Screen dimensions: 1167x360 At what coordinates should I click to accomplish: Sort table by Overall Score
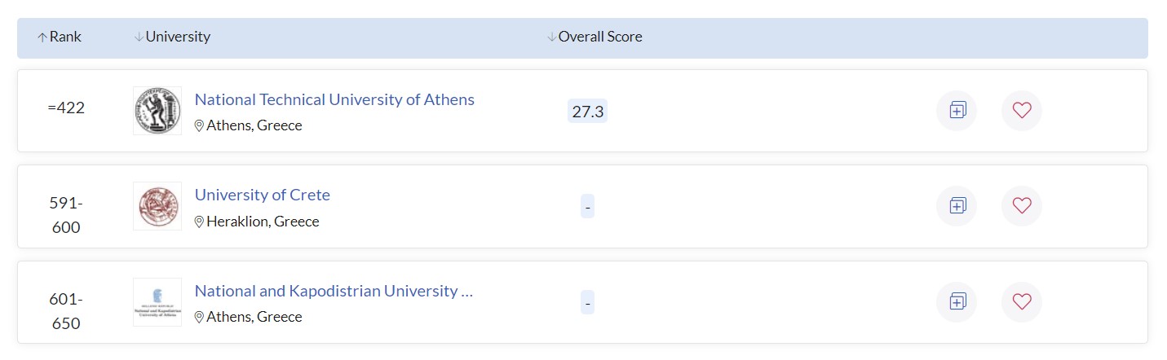coord(595,37)
